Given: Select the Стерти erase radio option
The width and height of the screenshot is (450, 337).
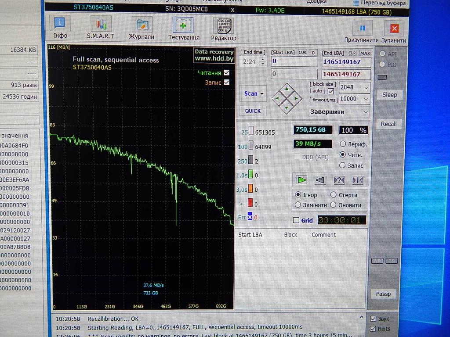Looking at the screenshot, I should pyautogui.click(x=333, y=194).
